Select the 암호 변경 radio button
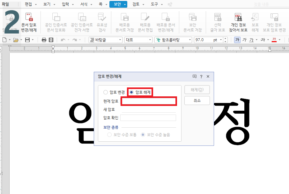The height and width of the screenshot is (194, 289). tap(106, 92)
